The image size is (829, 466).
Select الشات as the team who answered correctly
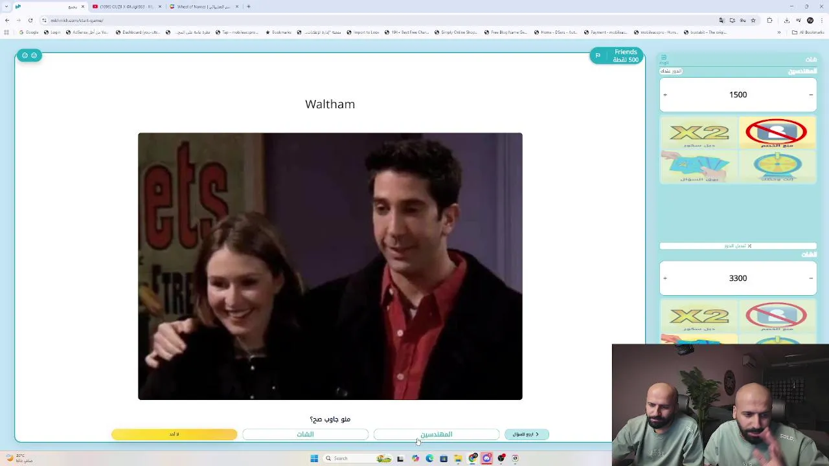coord(305,434)
